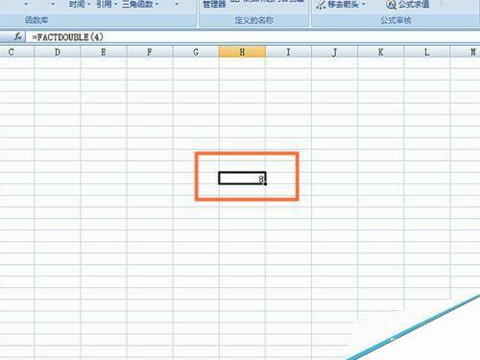The height and width of the screenshot is (360, 480).
Task: Select the column I header
Action: pyautogui.click(x=288, y=52)
